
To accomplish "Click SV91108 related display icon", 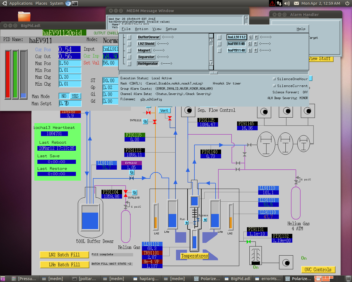I will coord(134,192).
